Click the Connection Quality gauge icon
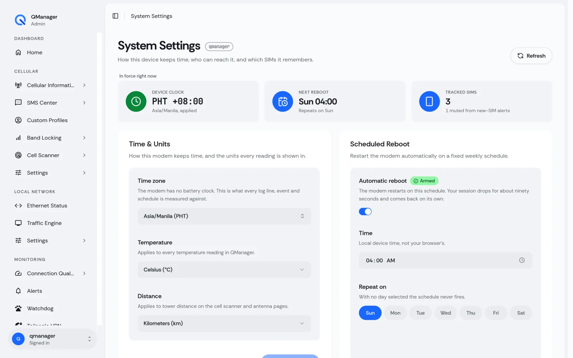The image size is (573, 358). [x=18, y=274]
